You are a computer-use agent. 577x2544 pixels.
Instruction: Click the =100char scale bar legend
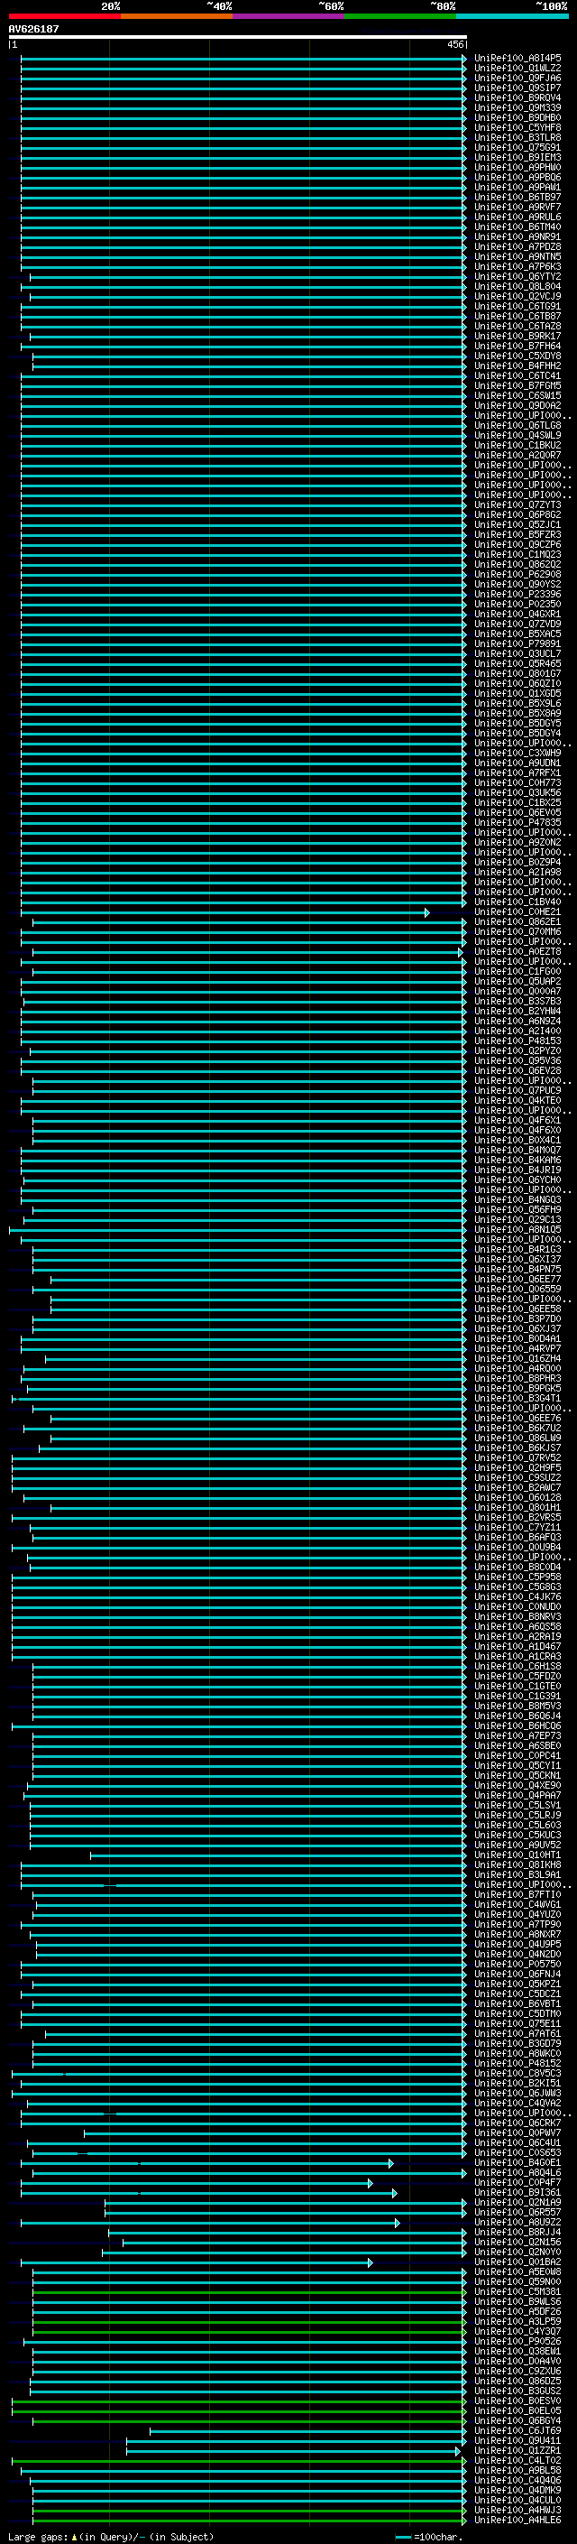coord(427,2536)
